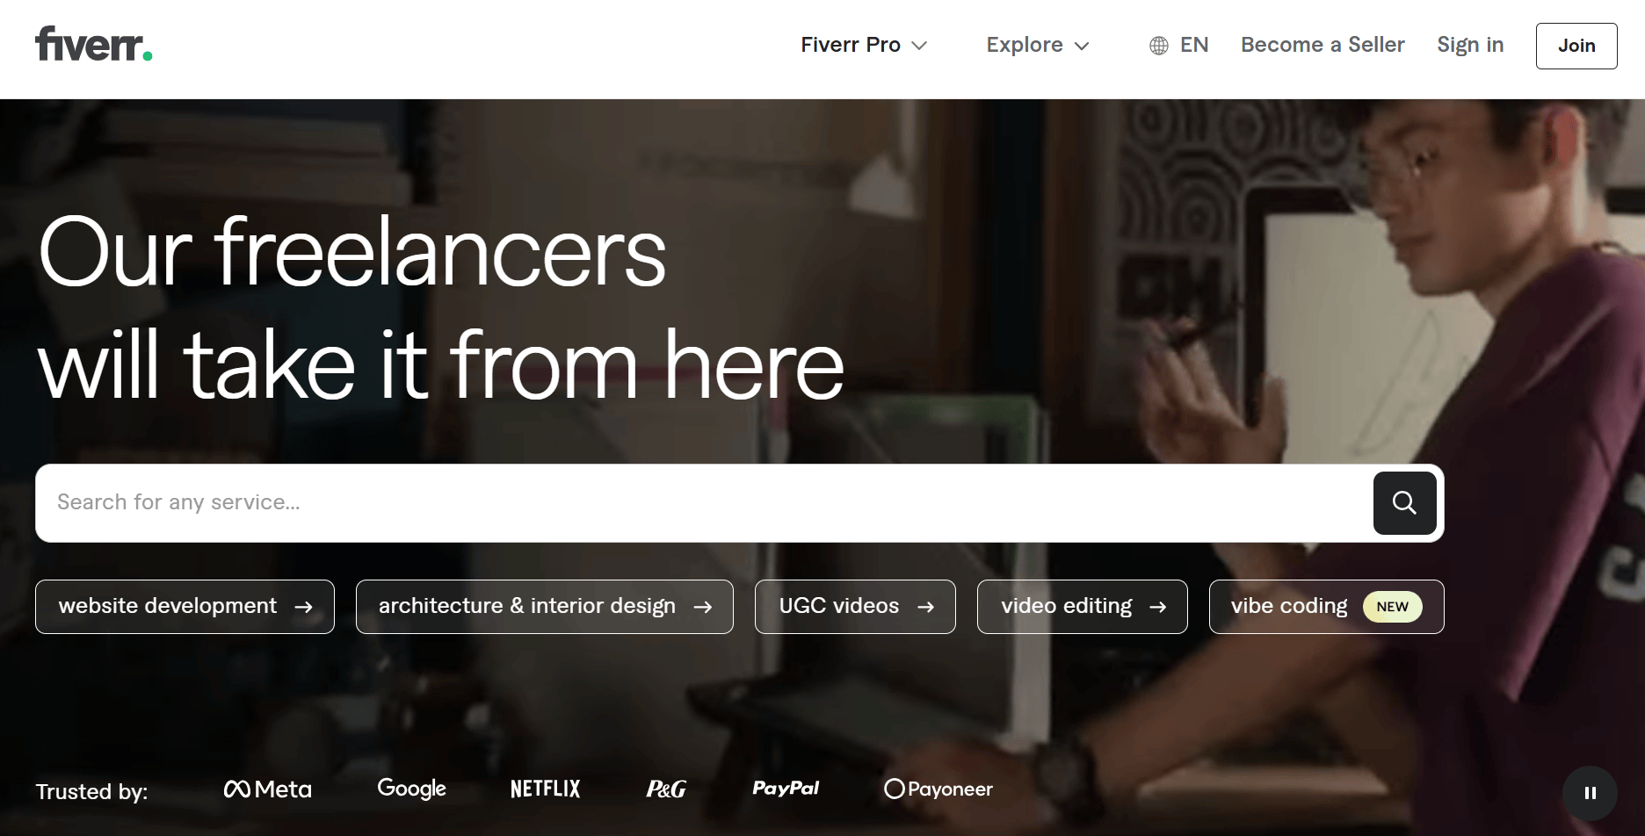Focus the Search for any service field
This screenshot has width=1645, height=836.
703,503
